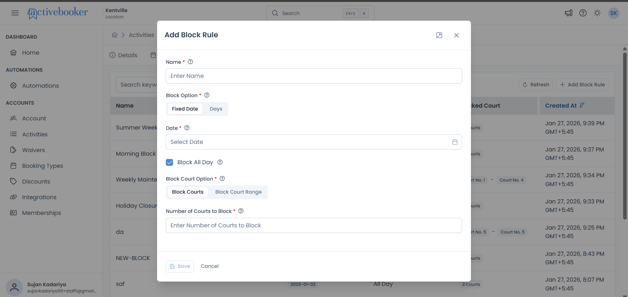Click the Automations gear icon
This screenshot has height=297, width=628.
pyautogui.click(x=13, y=86)
